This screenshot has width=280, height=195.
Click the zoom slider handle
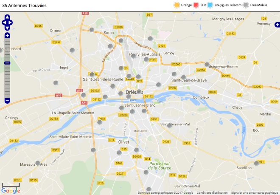7,63
